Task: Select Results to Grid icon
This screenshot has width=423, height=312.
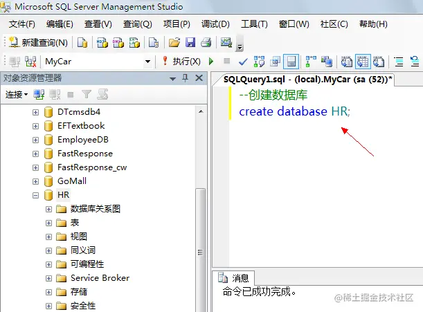Action: pos(363,62)
